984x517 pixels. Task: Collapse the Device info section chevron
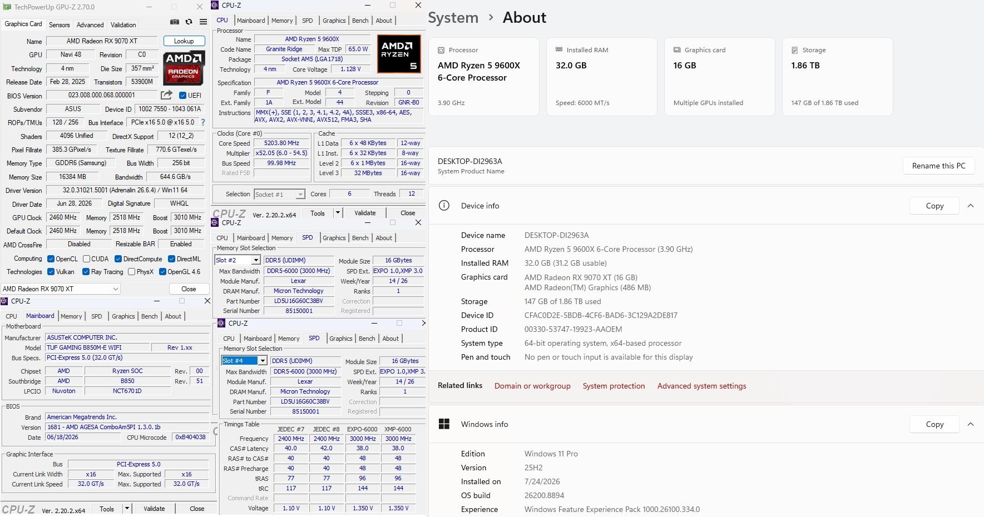click(971, 206)
